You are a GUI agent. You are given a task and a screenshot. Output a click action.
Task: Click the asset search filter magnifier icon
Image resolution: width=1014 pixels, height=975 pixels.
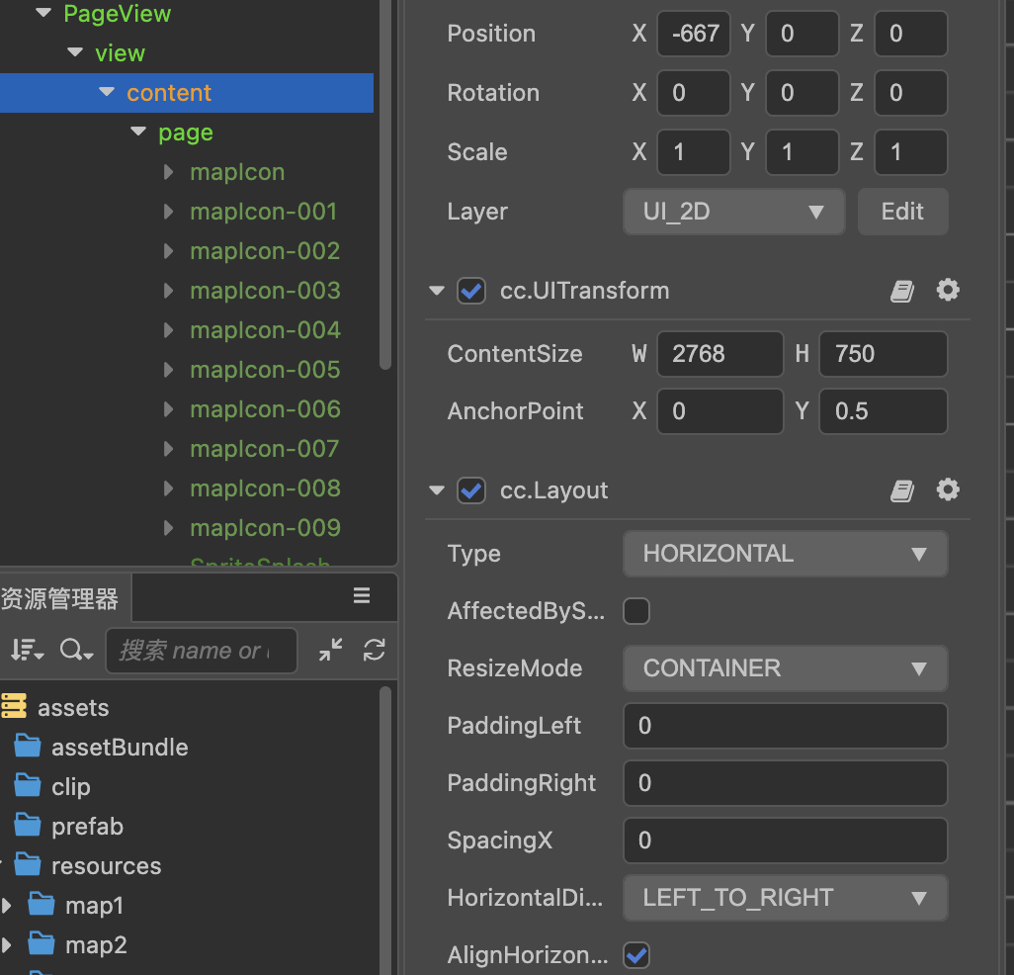click(x=76, y=650)
